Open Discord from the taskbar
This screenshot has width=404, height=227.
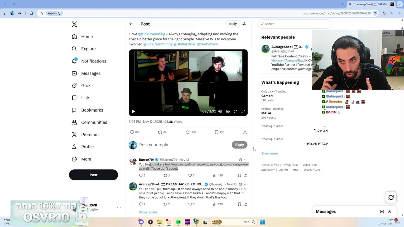point(141,222)
